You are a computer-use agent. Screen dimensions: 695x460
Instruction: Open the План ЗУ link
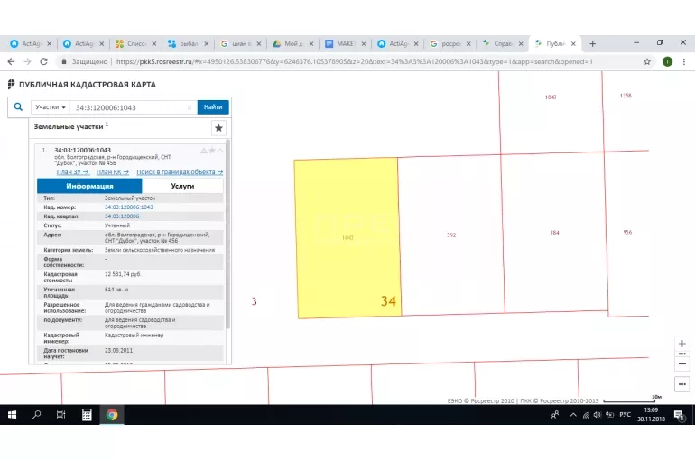click(x=73, y=171)
